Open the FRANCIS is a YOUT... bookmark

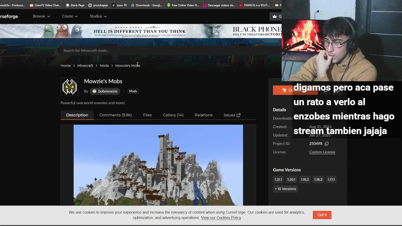pos(254,5)
